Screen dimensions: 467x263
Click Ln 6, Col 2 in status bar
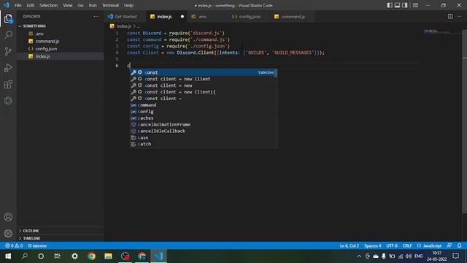coord(349,245)
